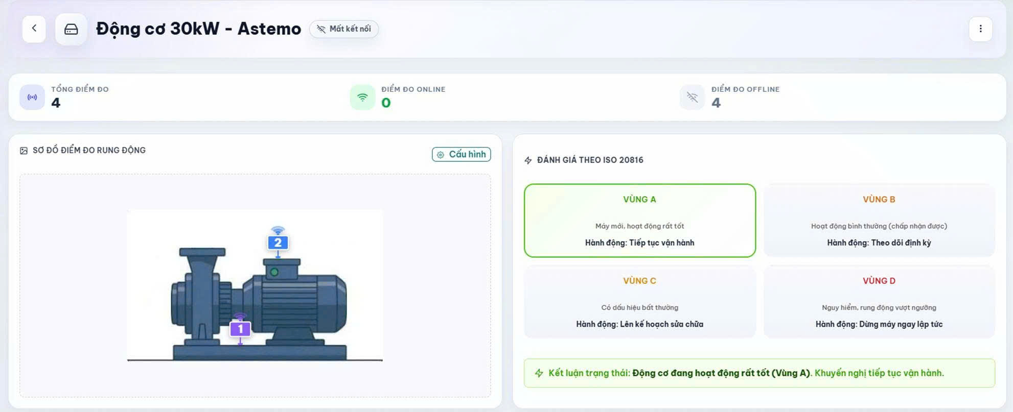Click the total measurement points sensor icon

tap(32, 97)
